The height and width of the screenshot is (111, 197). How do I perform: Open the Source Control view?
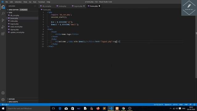click(x=3, y=20)
